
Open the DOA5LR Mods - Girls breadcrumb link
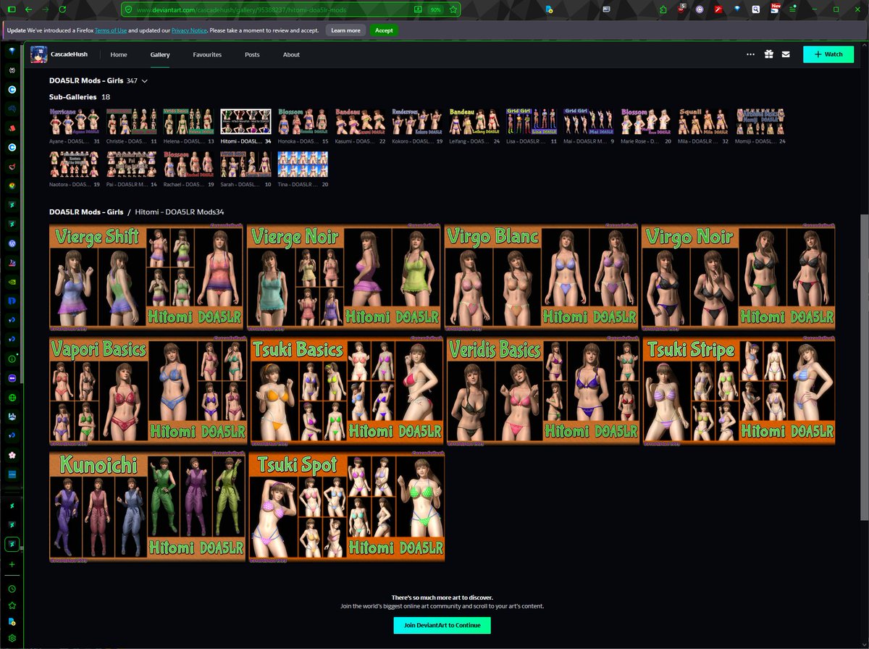85,212
